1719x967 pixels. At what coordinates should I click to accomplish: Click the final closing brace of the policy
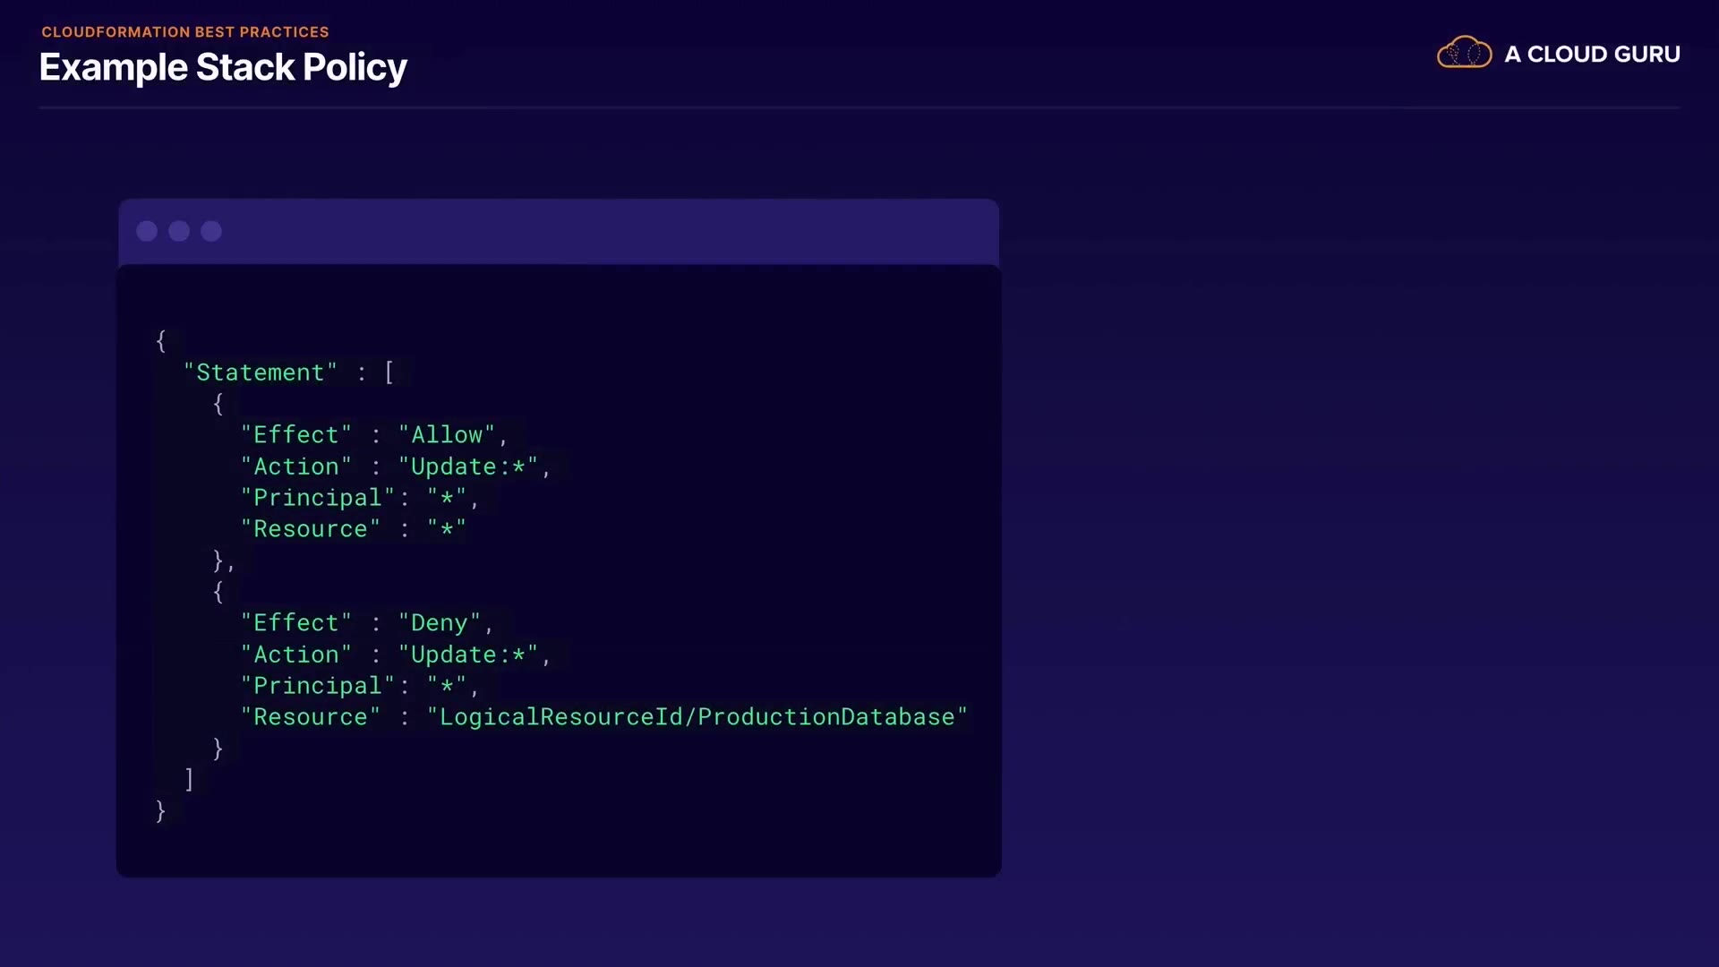click(x=161, y=811)
